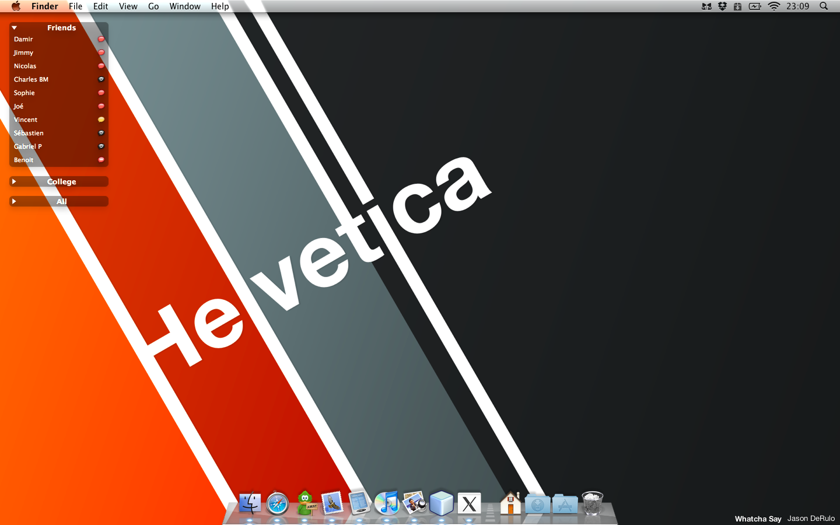Screen dimensions: 840x525
Task: Open the View menu
Action: 128,6
